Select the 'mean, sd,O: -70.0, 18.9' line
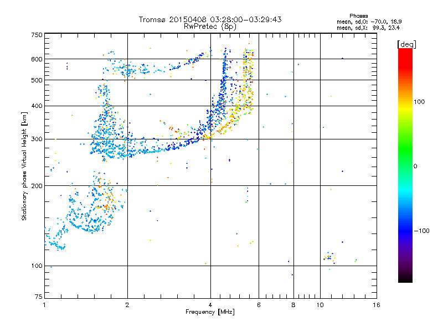 point(369,22)
